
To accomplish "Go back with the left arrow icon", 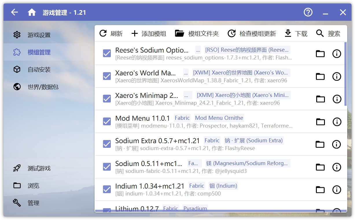I will coord(14,12).
